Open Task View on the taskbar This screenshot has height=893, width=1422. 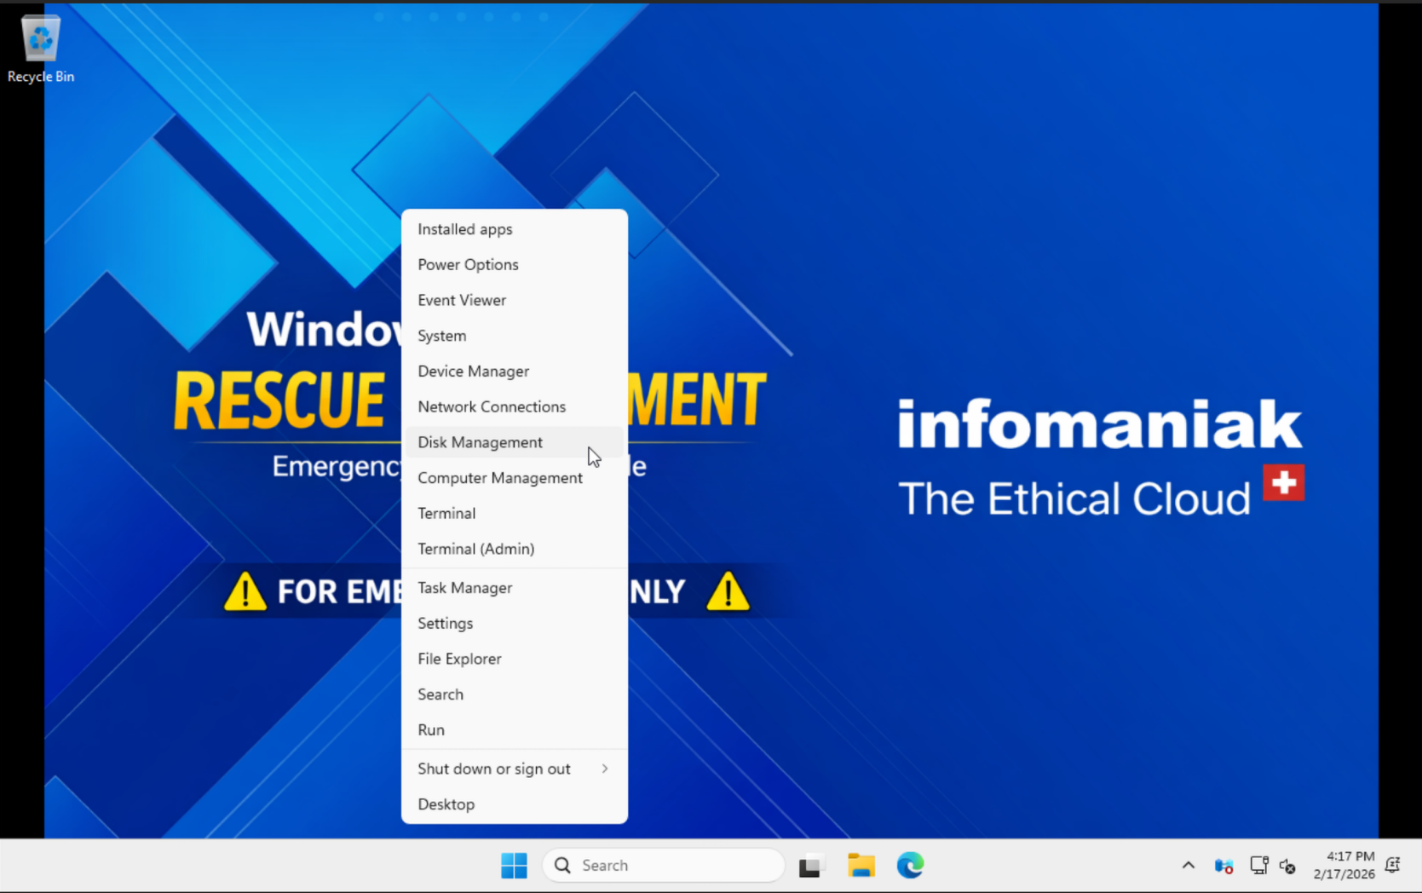[810, 865]
